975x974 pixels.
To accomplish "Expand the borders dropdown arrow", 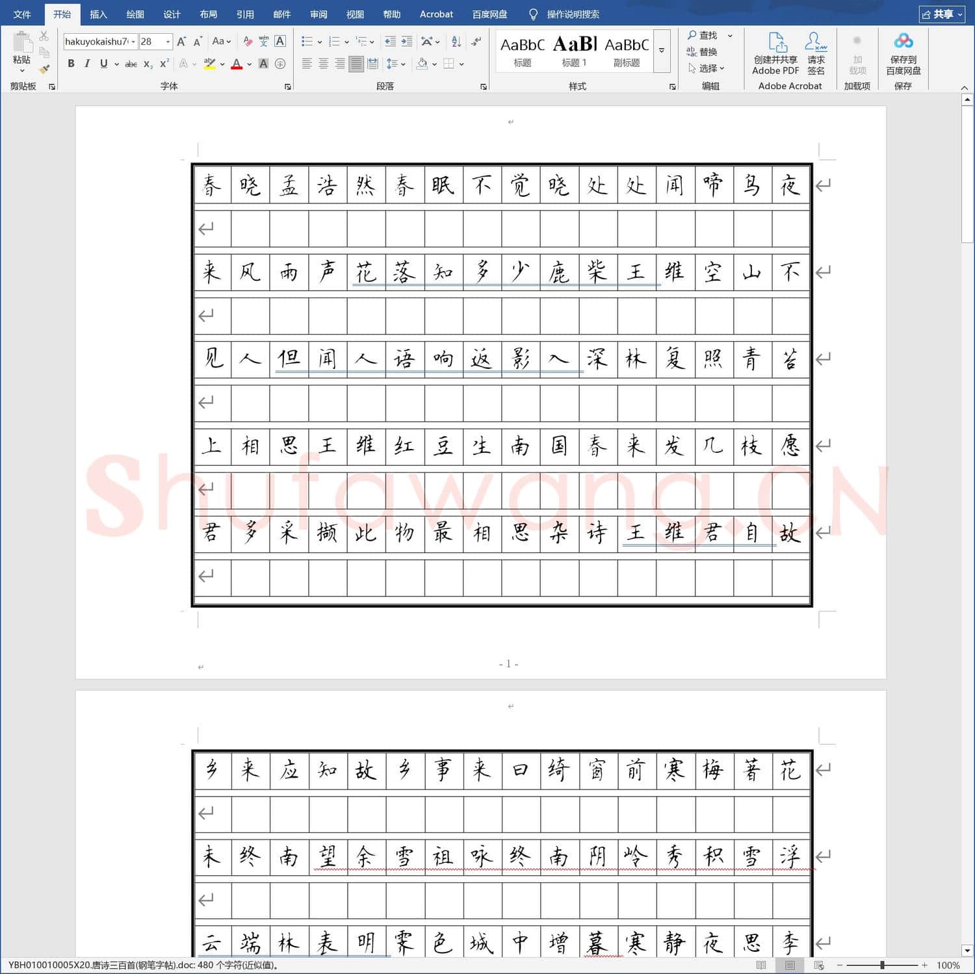I will tap(461, 64).
